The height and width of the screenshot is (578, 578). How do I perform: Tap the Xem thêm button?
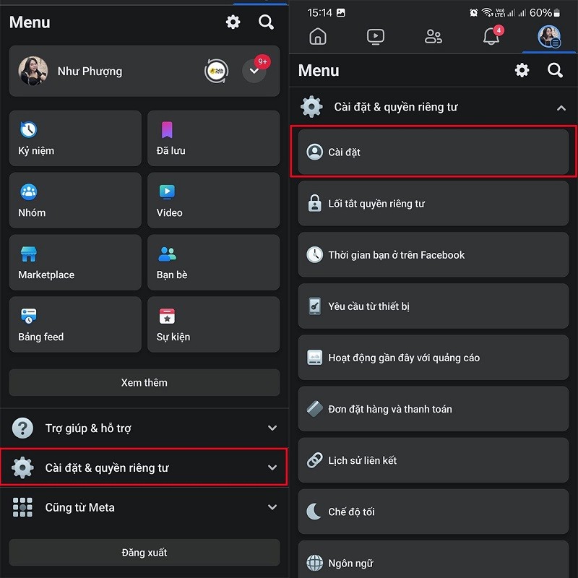pyautogui.click(x=144, y=382)
